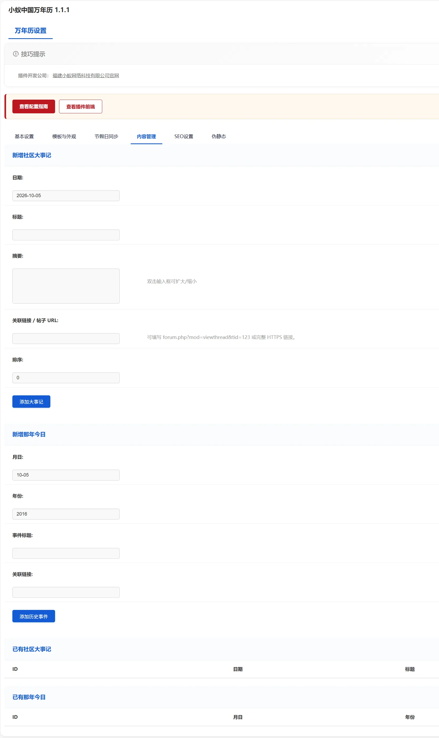Click the 日期 column header in 已有社区大事记
Screen dimensions: 439x738
pos(238,669)
